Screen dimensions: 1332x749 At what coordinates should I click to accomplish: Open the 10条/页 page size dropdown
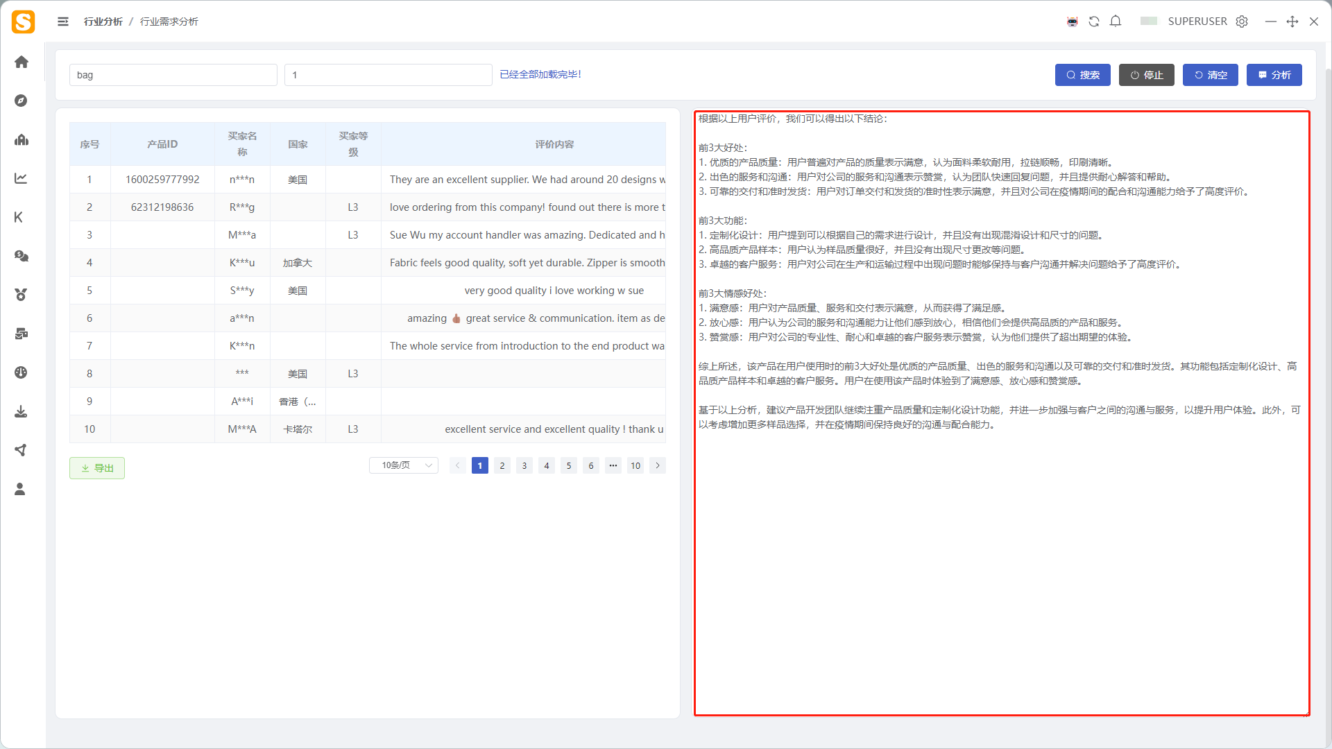pyautogui.click(x=404, y=465)
